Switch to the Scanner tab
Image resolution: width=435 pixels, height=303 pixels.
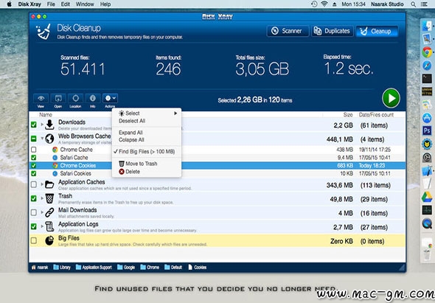(x=288, y=31)
